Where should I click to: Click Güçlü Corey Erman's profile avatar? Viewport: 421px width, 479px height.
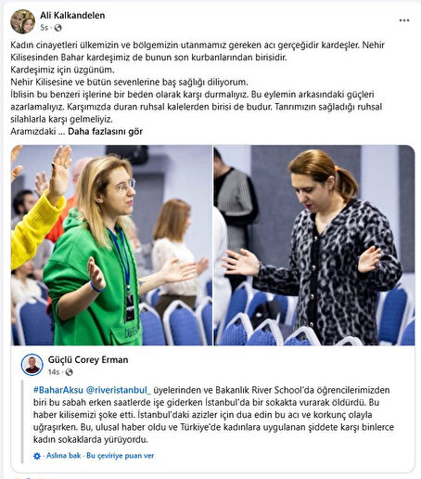[x=32, y=365]
